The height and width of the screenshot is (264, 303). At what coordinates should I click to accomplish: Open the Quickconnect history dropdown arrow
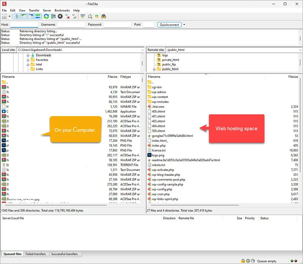pos(184,25)
